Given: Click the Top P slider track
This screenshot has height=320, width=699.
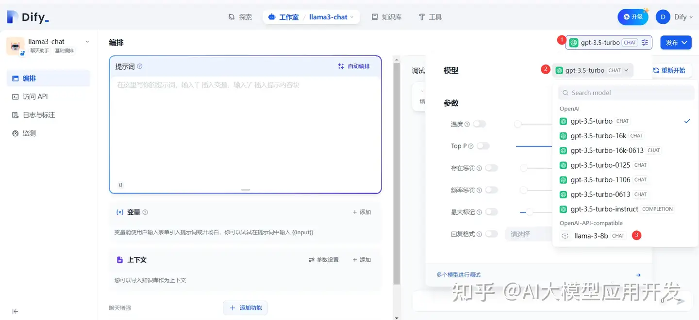Looking at the screenshot, I should 534,146.
